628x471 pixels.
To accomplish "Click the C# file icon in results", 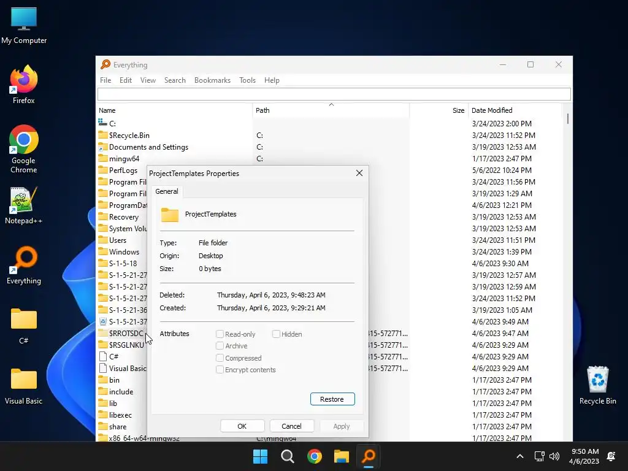I will tap(103, 356).
